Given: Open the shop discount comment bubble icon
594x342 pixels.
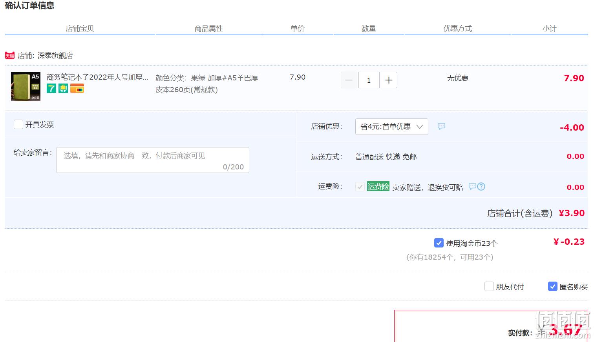Looking at the screenshot, I should (x=441, y=126).
